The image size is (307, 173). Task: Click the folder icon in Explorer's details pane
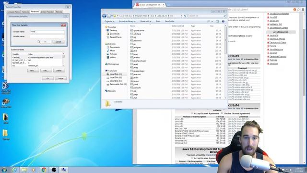(107, 103)
